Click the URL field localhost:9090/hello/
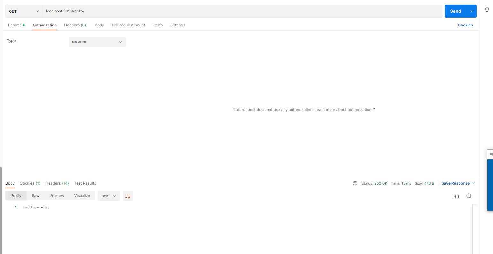Viewport: 493px width, 254px height. tap(242, 11)
